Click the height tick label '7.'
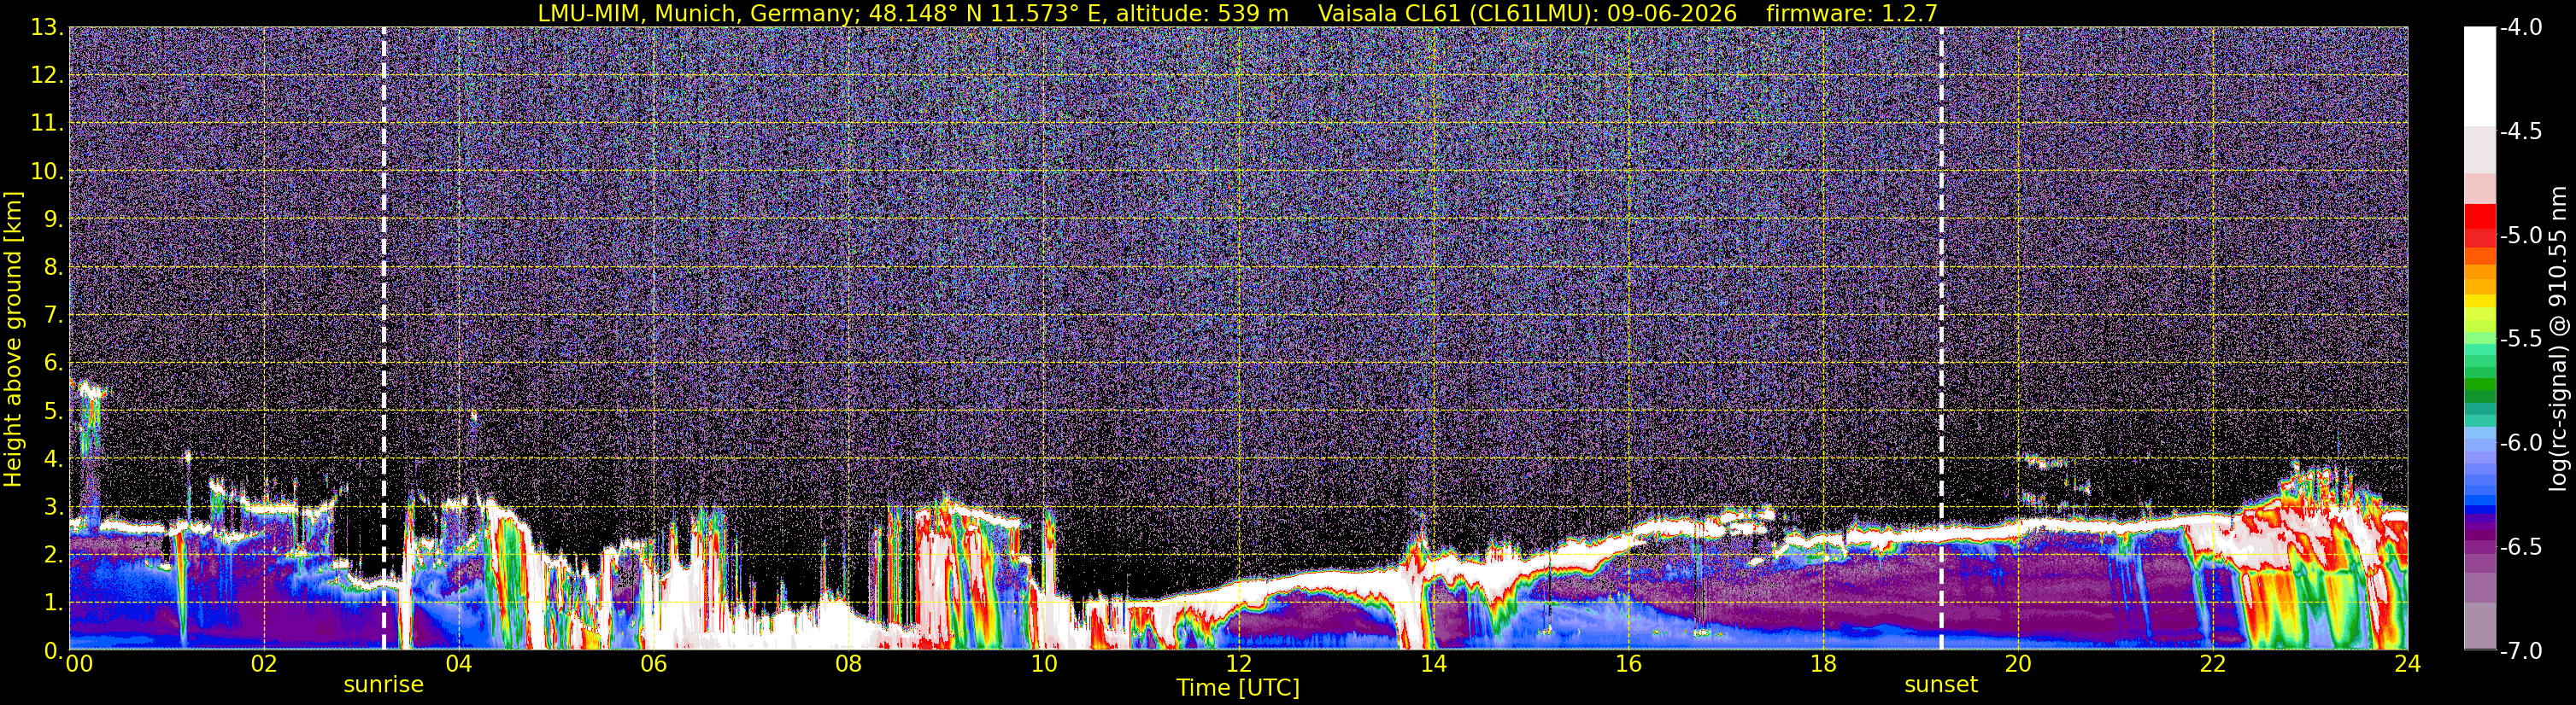Viewport: 2576px width, 705px height. [x=53, y=315]
